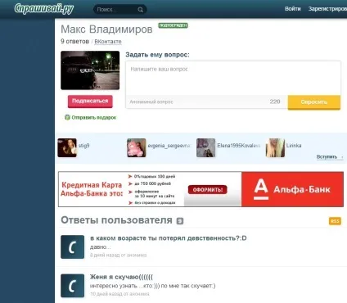This screenshot has height=303, width=347.
Task: Open the stig9 username link
Action: pos(84,146)
